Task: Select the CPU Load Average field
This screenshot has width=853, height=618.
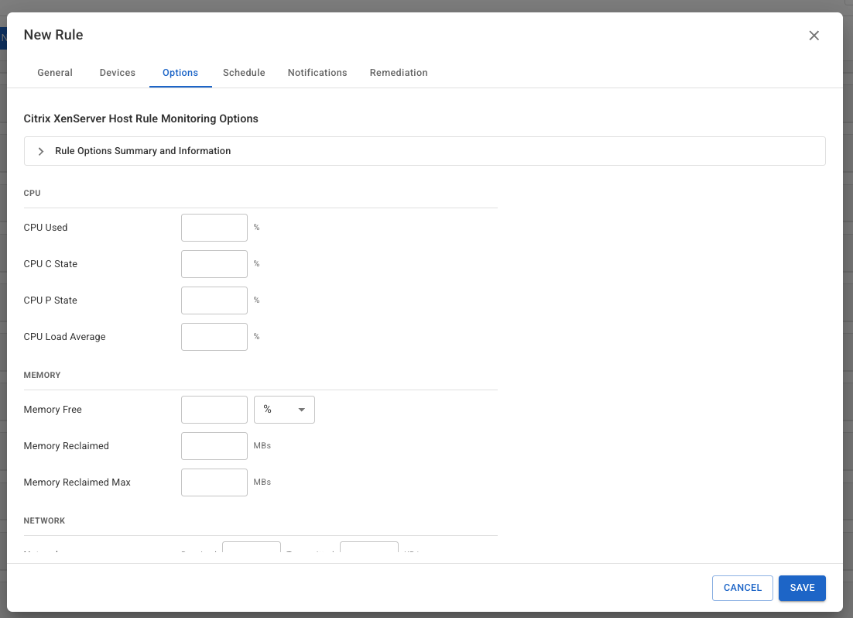Action: pos(214,337)
